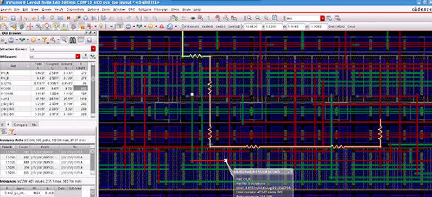
Task: Click the Ground C column header
Action: (67, 66)
